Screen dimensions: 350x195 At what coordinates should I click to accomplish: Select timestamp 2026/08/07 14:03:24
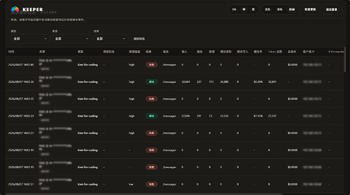pos(21,116)
